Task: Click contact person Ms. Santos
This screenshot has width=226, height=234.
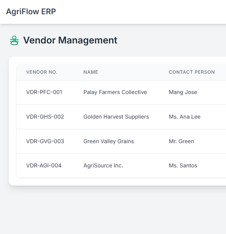Action: coord(183,166)
